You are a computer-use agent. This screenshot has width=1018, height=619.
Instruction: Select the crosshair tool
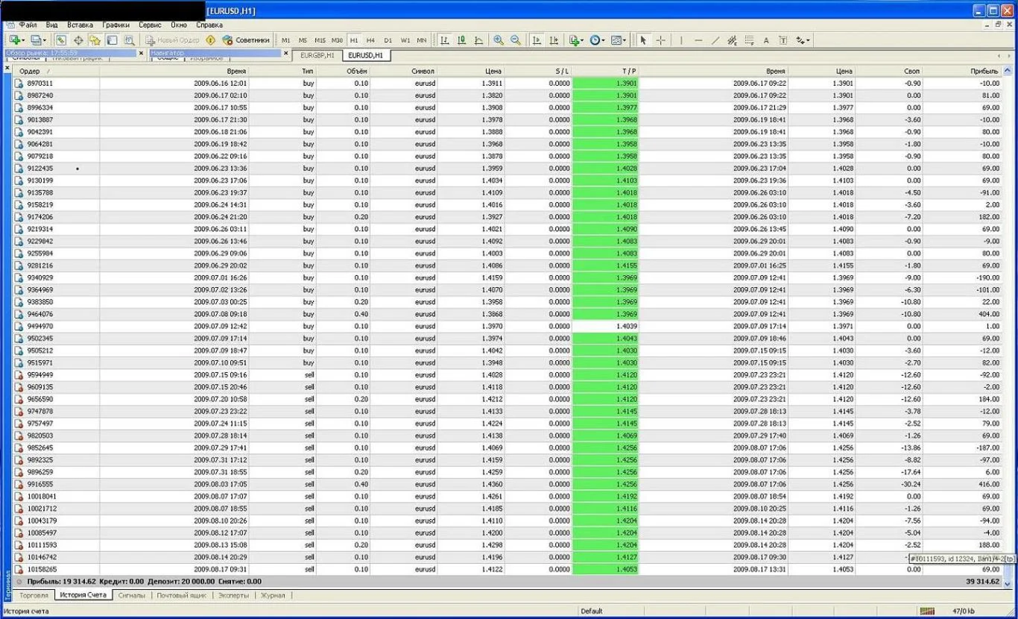point(660,40)
